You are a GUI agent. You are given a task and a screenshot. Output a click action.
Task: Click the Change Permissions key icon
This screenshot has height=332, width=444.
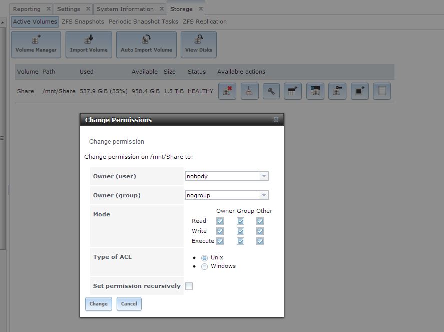pos(337,92)
